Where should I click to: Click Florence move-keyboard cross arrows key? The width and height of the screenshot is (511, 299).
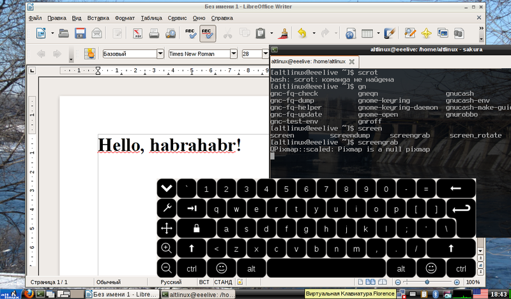[x=167, y=228]
